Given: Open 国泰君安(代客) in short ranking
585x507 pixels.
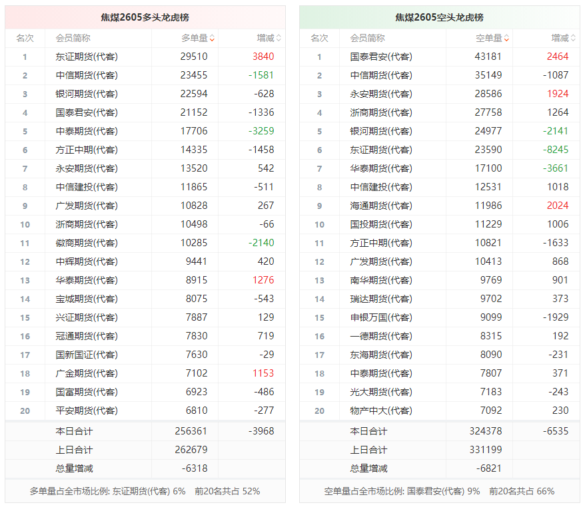Looking at the screenshot, I should pos(381,57).
